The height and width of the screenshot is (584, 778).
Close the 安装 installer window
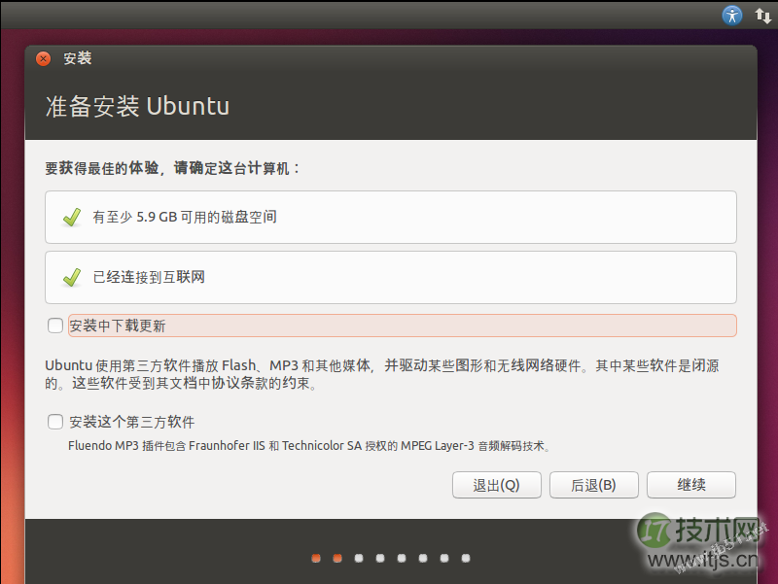tap(43, 59)
